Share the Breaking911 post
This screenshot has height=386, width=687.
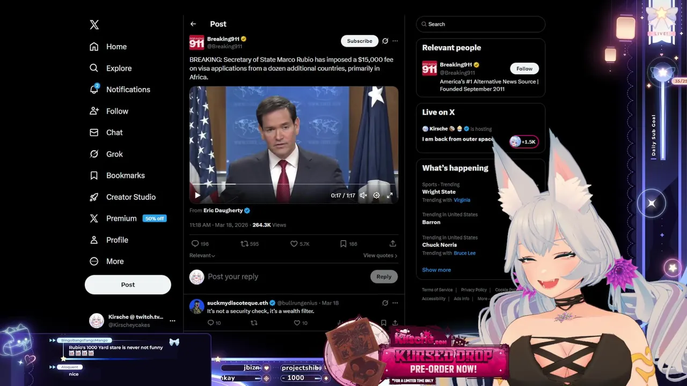393,243
